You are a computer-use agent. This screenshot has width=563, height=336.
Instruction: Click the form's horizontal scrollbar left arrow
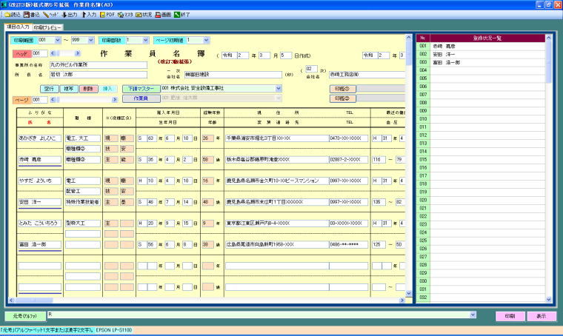coord(12,300)
